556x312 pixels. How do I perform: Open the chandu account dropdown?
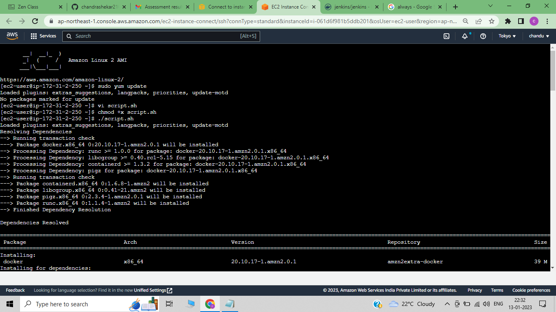(538, 36)
